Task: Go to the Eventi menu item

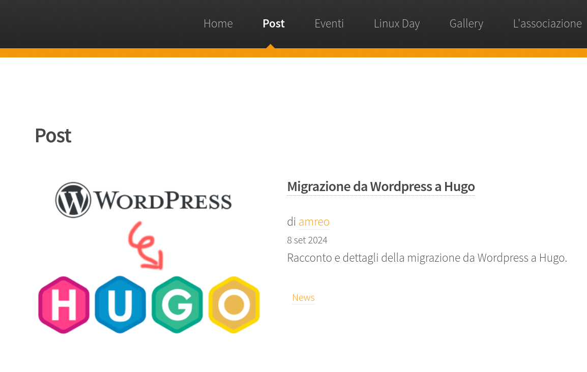Action: (329, 23)
